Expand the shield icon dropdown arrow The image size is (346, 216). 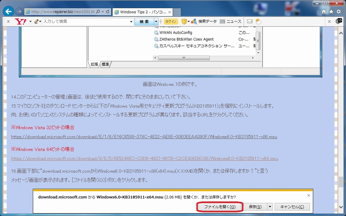[189, 22]
